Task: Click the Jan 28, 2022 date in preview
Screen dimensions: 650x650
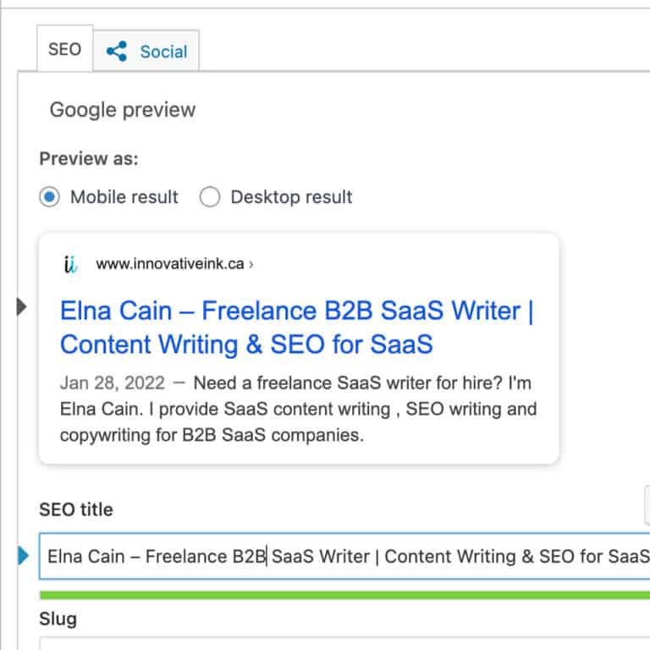Action: (x=101, y=383)
